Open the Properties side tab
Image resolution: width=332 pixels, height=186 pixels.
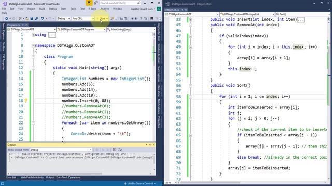point(159,122)
